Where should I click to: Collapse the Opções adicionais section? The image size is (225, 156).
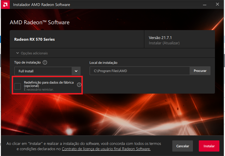pyautogui.click(x=32, y=53)
